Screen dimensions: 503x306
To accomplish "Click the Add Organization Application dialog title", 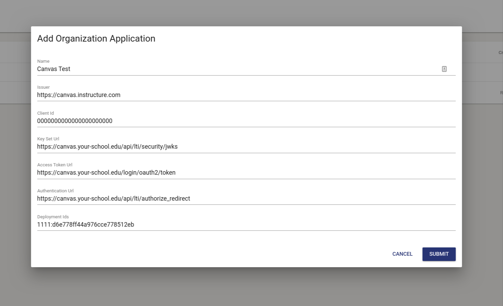I will click(x=96, y=38).
